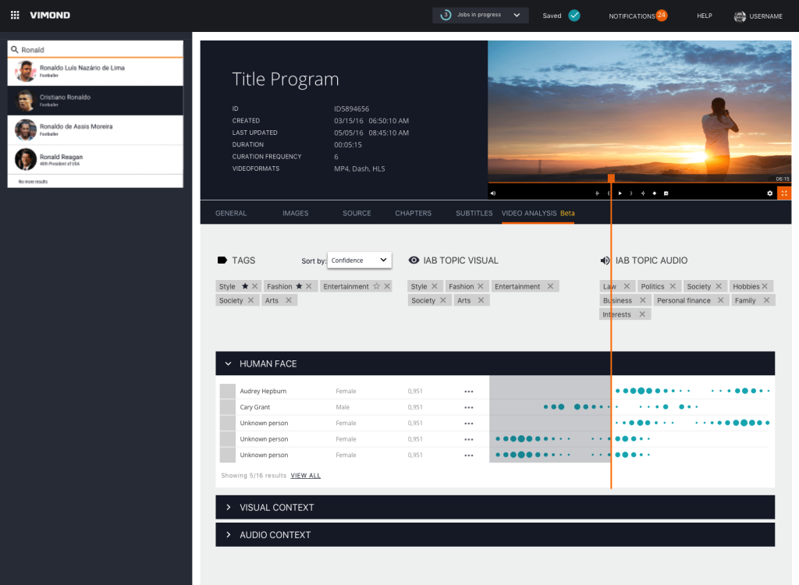Toggle the star on Style tag
The height and width of the screenshot is (585, 799).
[245, 286]
